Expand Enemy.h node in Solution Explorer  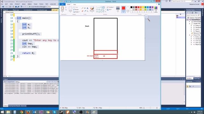click(191, 26)
